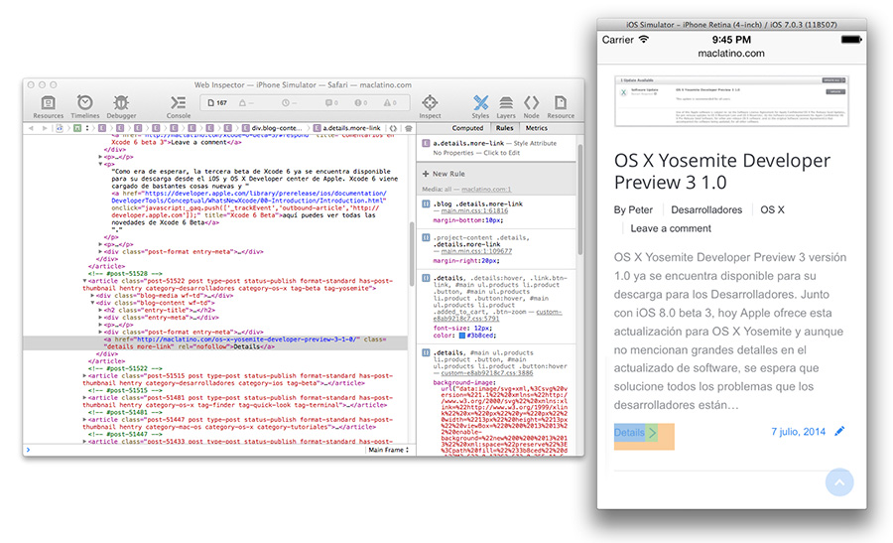Click the print styles icon in navigation bar
Viewport: 893px width, 543px height.
(409, 128)
